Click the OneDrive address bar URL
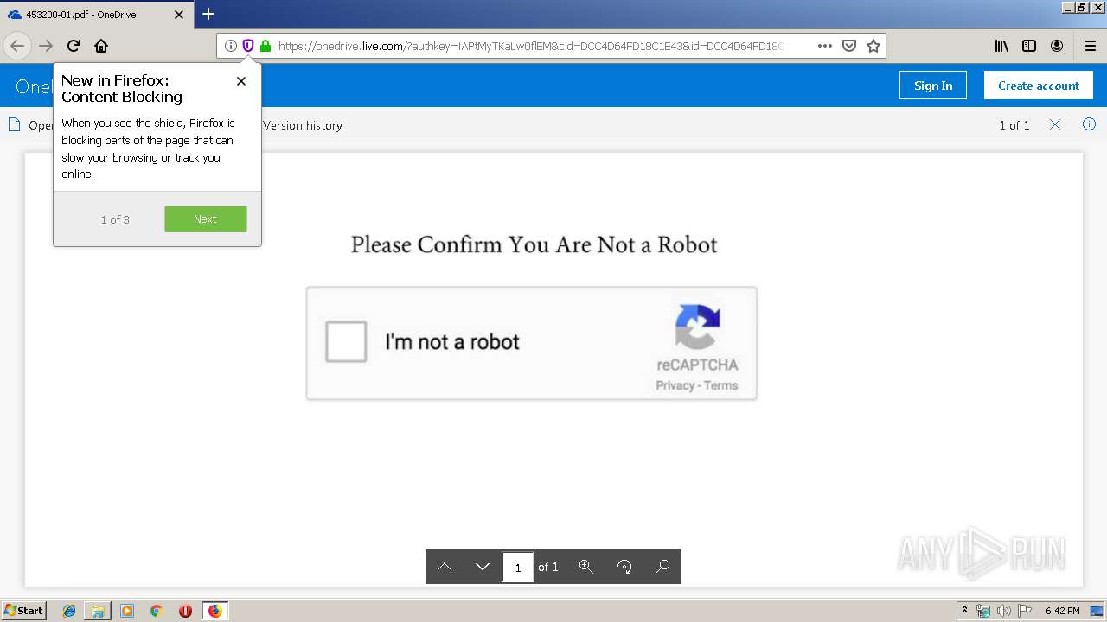The height and width of the screenshot is (622, 1107). [529, 46]
